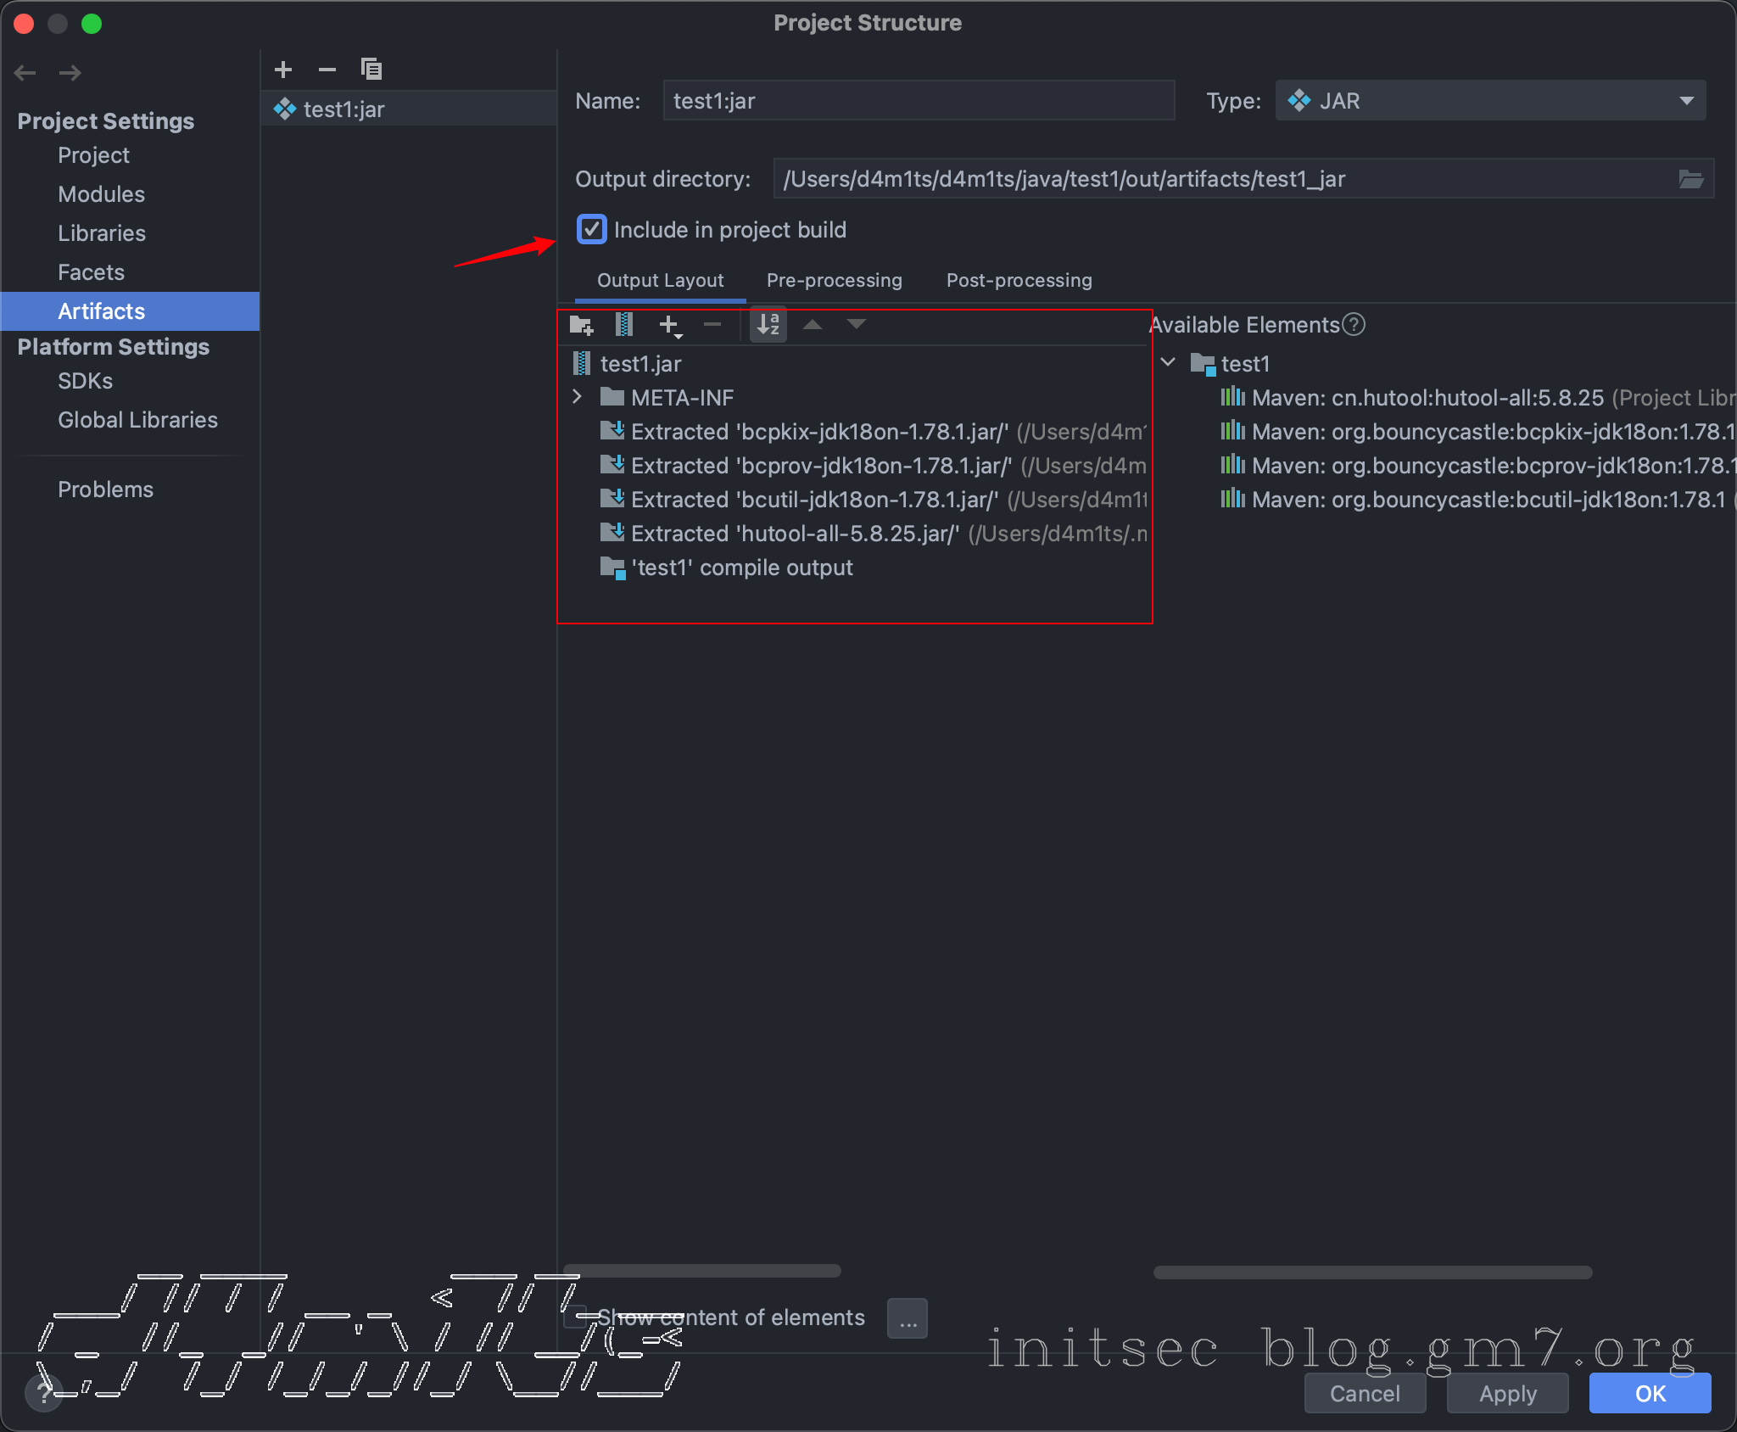Open the Available Elements help icon

(1354, 325)
